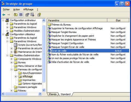Select Imprimantes tree item
This screenshot has width=131, height=102.
coord(29,80)
